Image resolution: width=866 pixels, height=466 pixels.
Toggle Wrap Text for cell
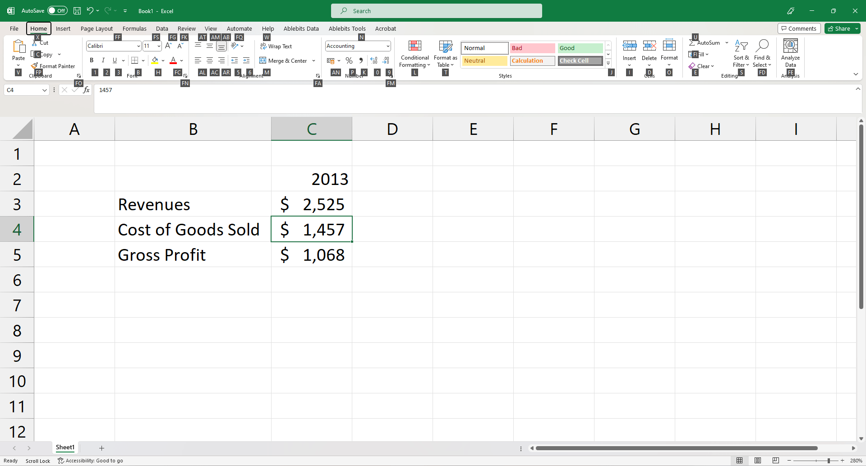(x=276, y=46)
